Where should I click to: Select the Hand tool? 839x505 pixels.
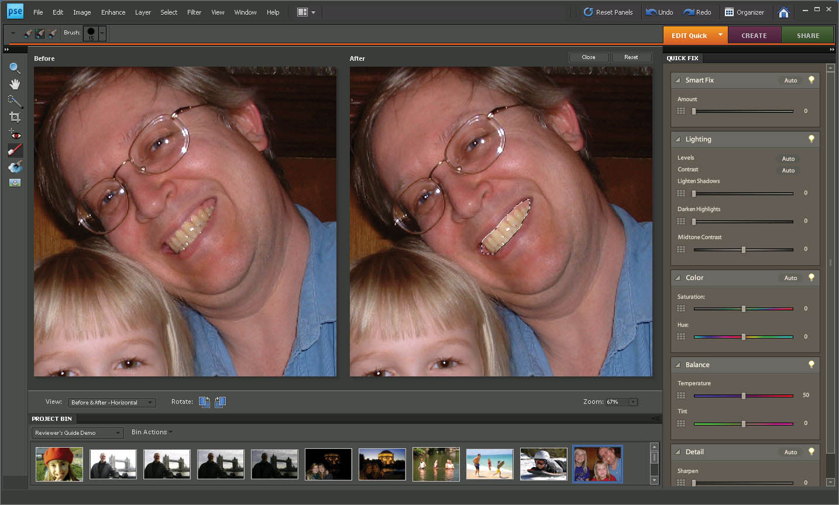click(x=15, y=85)
